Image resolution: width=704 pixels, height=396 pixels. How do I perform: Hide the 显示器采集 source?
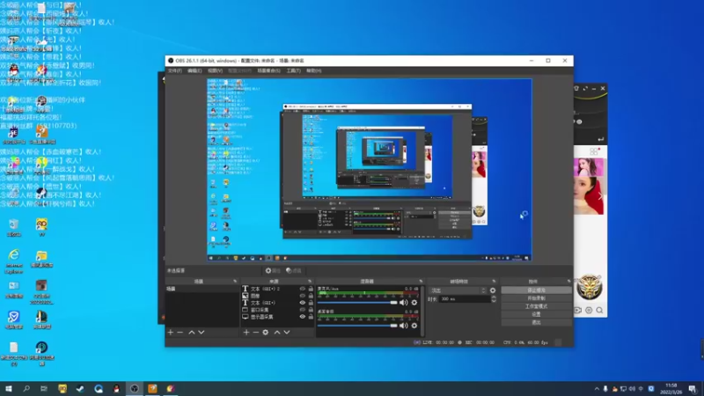(x=302, y=317)
